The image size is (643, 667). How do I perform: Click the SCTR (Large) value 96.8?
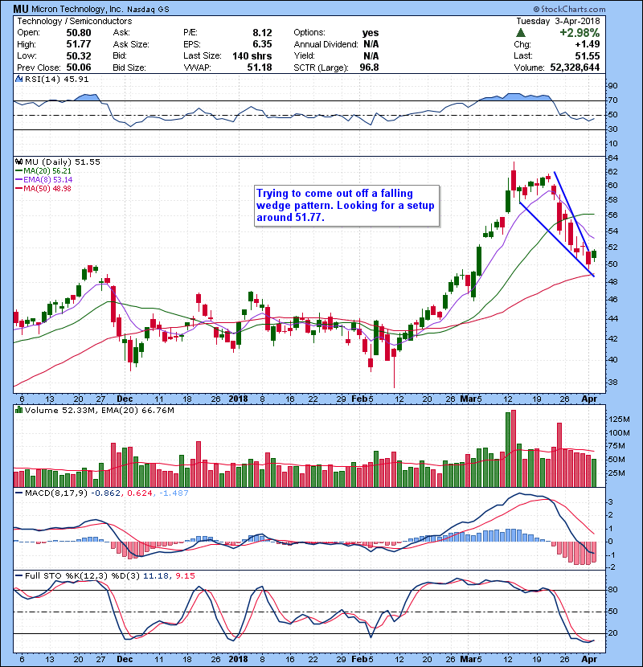369,68
